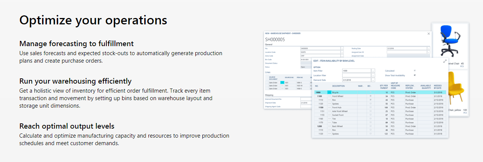This screenshot has height=162, width=483.
Task: Open the ellipsis menu on the Front Wheel row
Action: pyautogui.click(x=329, y=96)
